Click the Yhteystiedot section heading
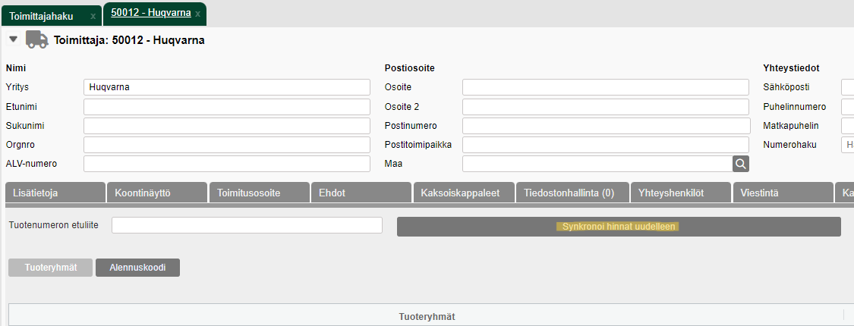 point(791,68)
